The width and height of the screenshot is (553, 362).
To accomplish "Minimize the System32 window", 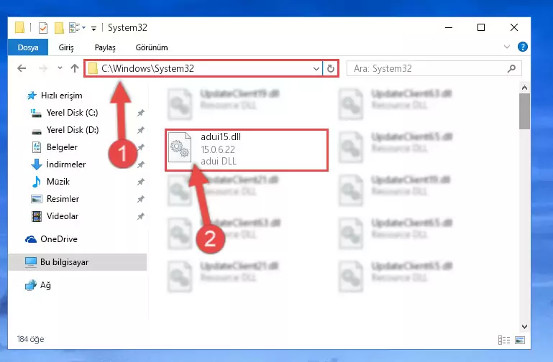I will tap(449, 27).
